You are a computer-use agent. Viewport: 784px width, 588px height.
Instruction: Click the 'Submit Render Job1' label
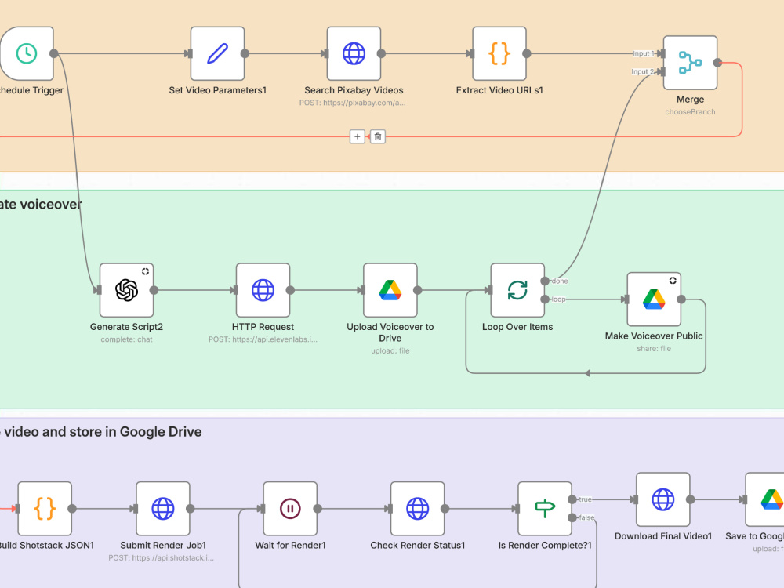(163, 546)
